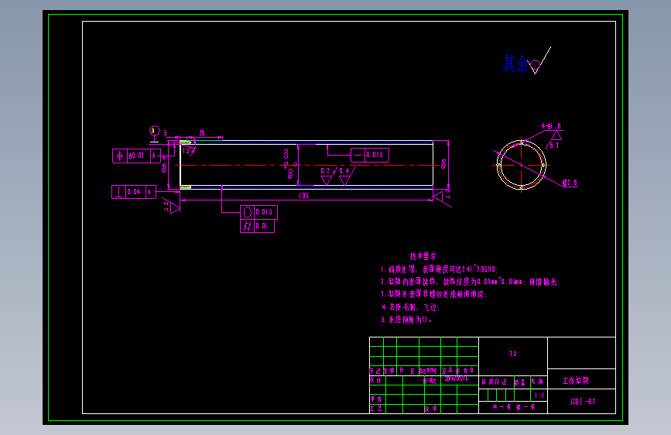Click the 0.015 roundness tolerance value

264,212
